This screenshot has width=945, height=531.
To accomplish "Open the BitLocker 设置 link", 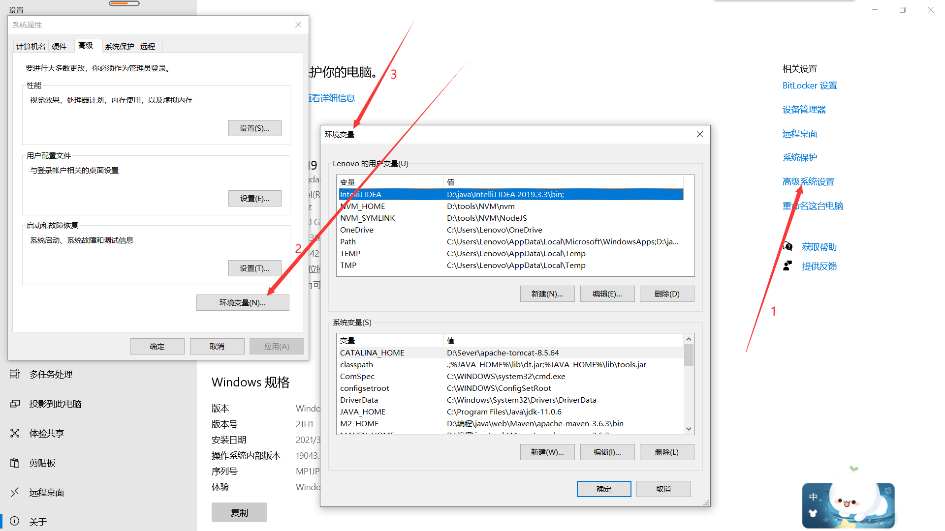I will tap(810, 86).
